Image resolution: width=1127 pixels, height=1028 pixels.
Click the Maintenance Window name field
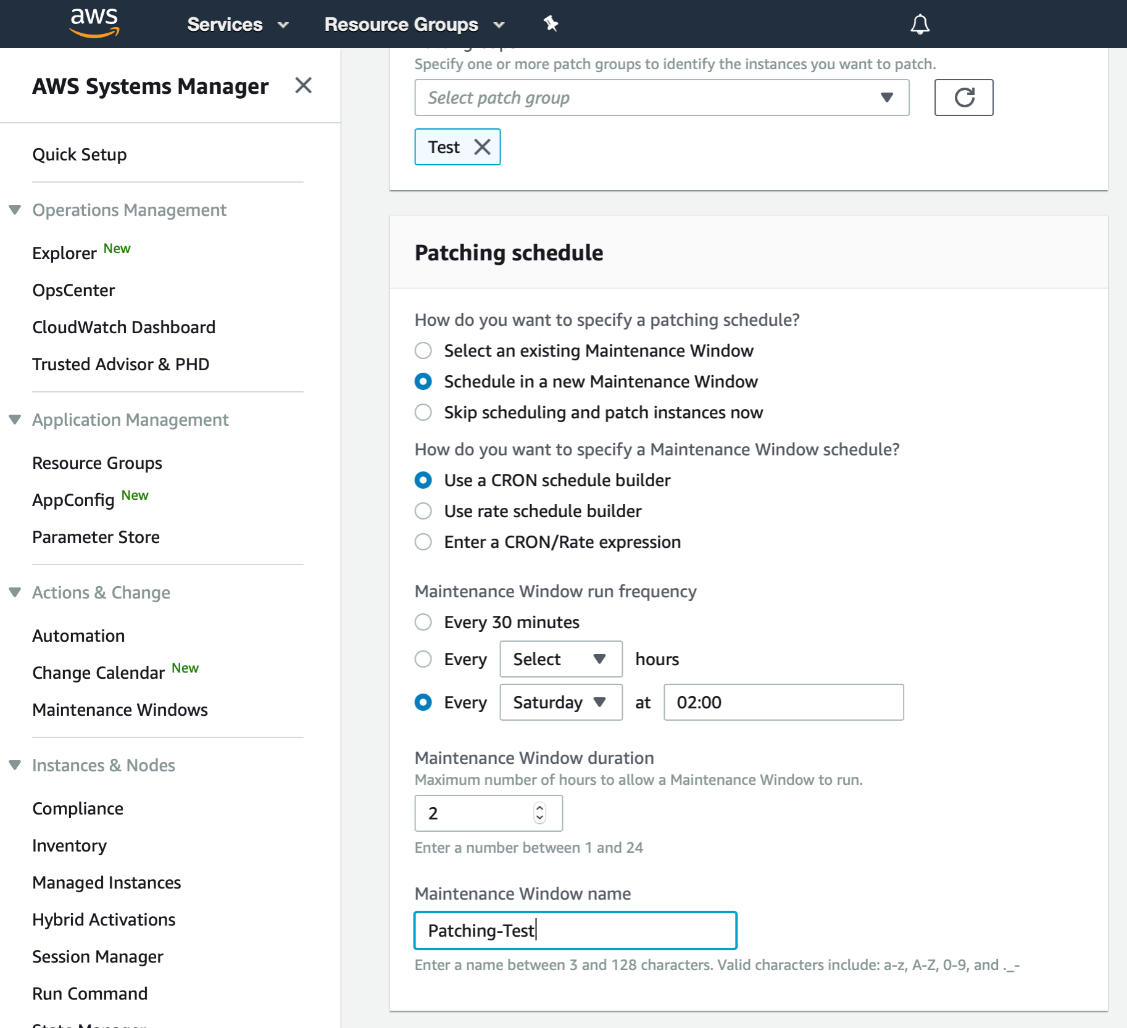575,930
